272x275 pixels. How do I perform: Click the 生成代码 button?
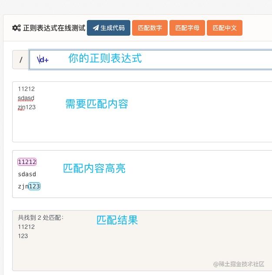(109, 28)
